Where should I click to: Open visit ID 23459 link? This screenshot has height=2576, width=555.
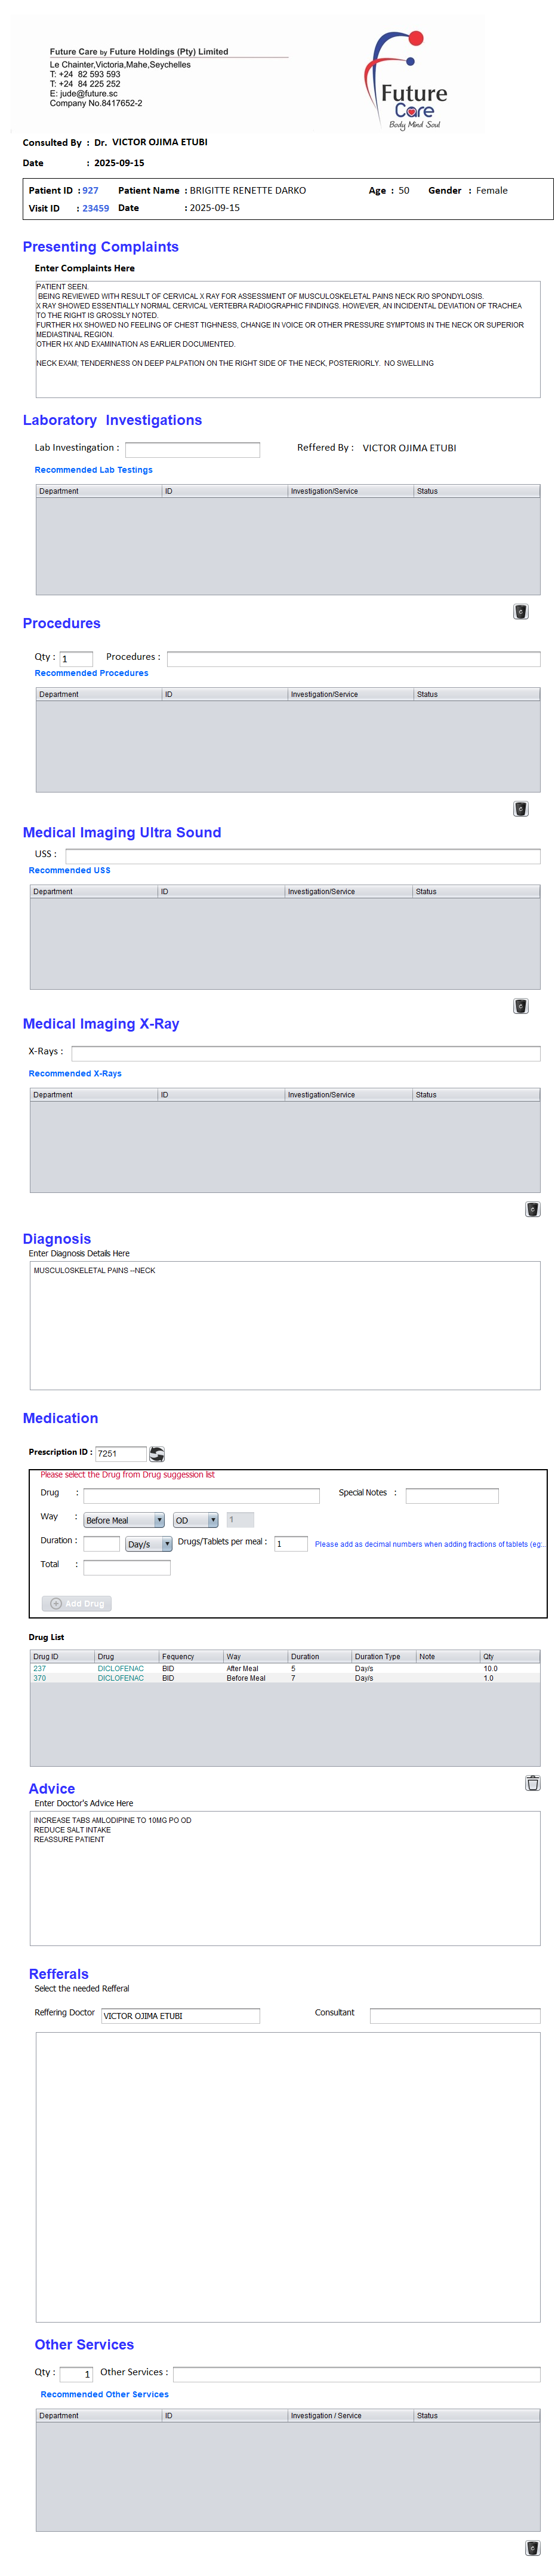[x=96, y=208]
